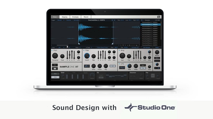Viewport: 213px width, 119px height.
Task: Click All Notes Off button
Action: coord(135,47)
